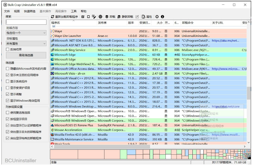
Task: Toggle the 反转结果 checkbox
Action: click(x=8, y=49)
